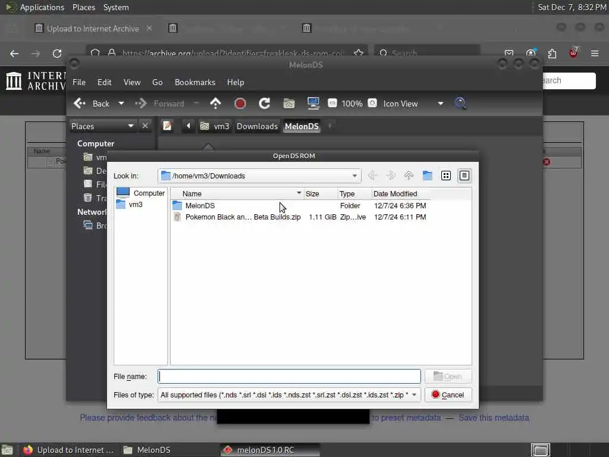Reload folder in file manager toolbar
609x457 pixels.
click(x=265, y=104)
